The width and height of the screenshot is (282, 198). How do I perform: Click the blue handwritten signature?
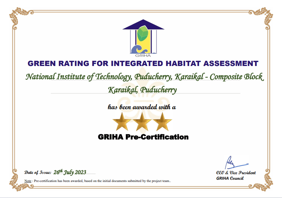(x=236, y=163)
